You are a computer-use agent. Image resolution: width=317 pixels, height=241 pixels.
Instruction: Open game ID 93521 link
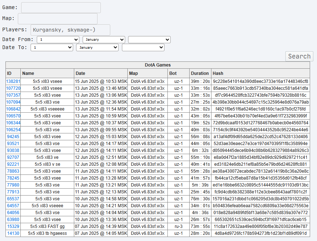(13, 144)
